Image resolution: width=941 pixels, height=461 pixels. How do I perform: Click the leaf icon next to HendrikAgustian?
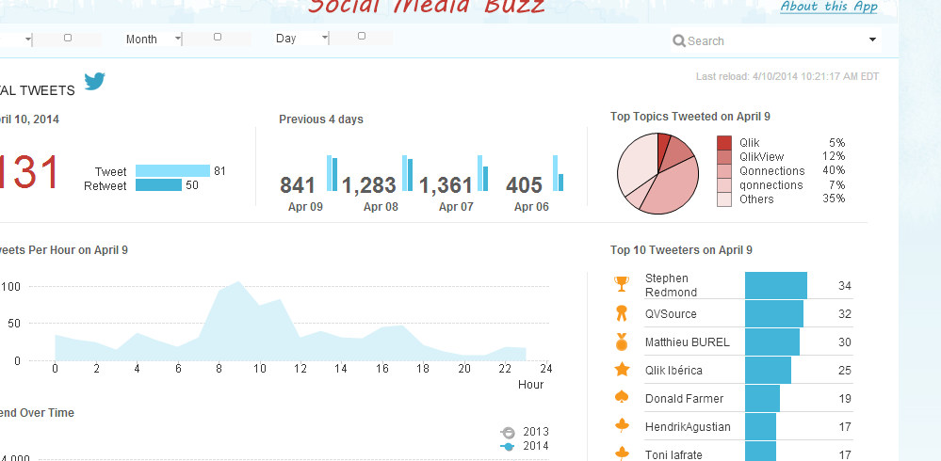pyautogui.click(x=621, y=426)
